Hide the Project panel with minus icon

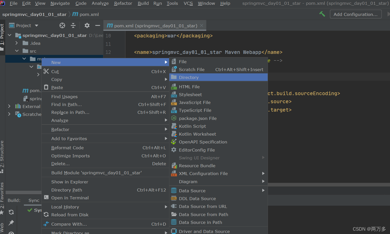coord(98,25)
